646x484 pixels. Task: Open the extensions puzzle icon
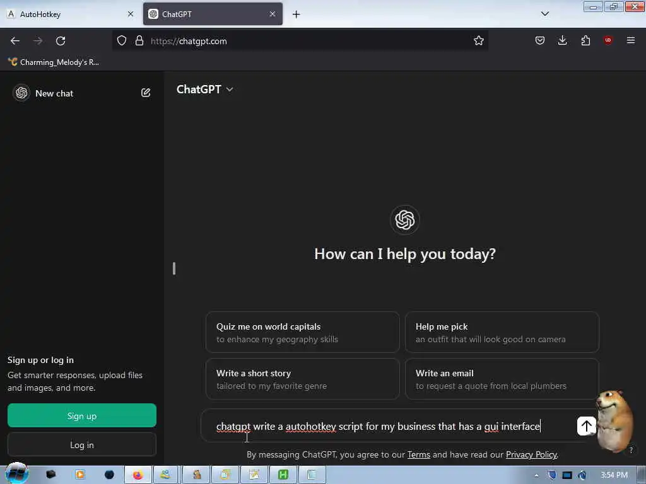(585, 40)
